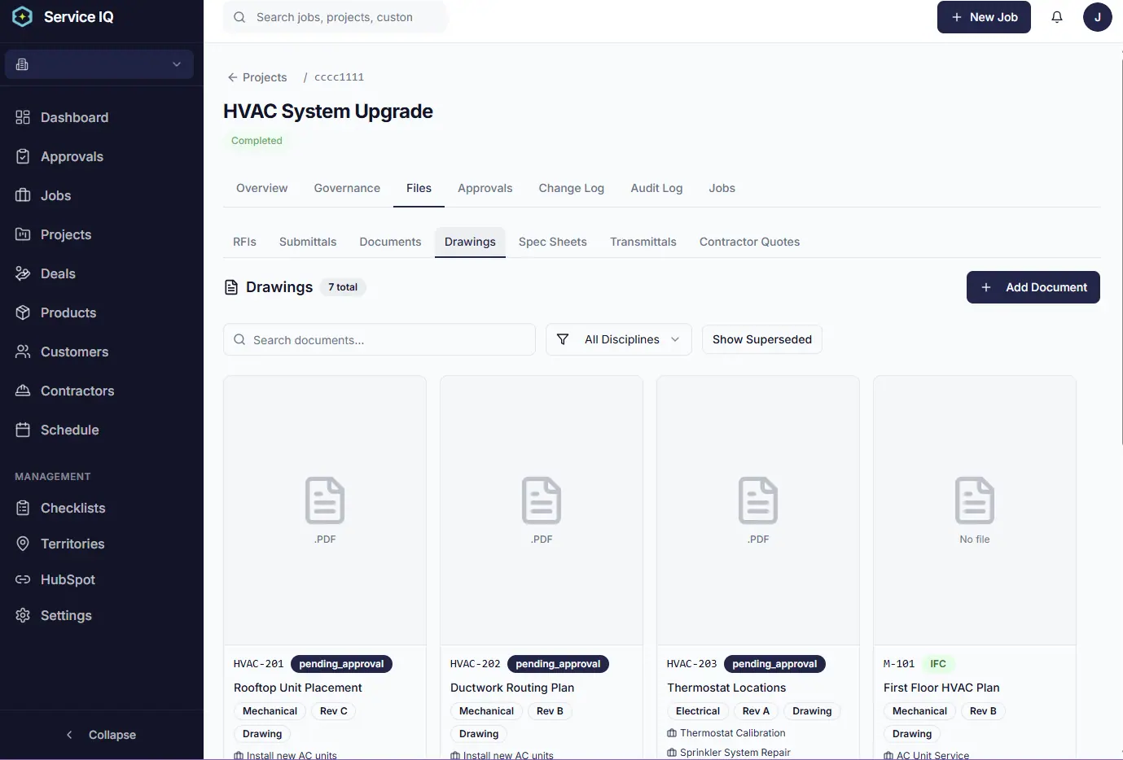Open the project Jobs tab

(x=722, y=188)
